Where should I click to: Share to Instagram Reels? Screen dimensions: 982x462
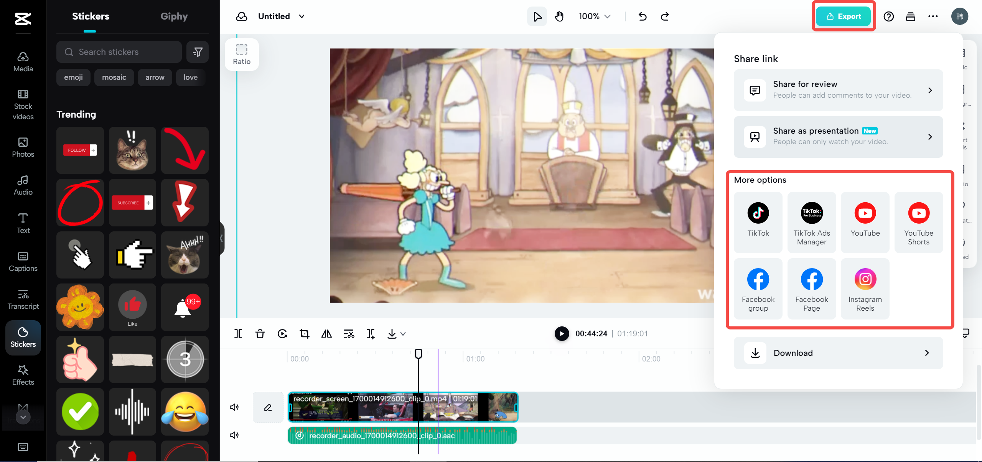pyautogui.click(x=865, y=289)
